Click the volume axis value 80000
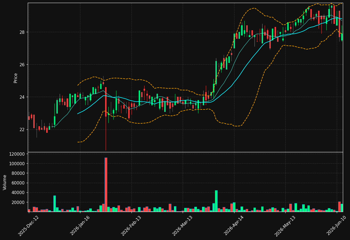 tap(18, 173)
